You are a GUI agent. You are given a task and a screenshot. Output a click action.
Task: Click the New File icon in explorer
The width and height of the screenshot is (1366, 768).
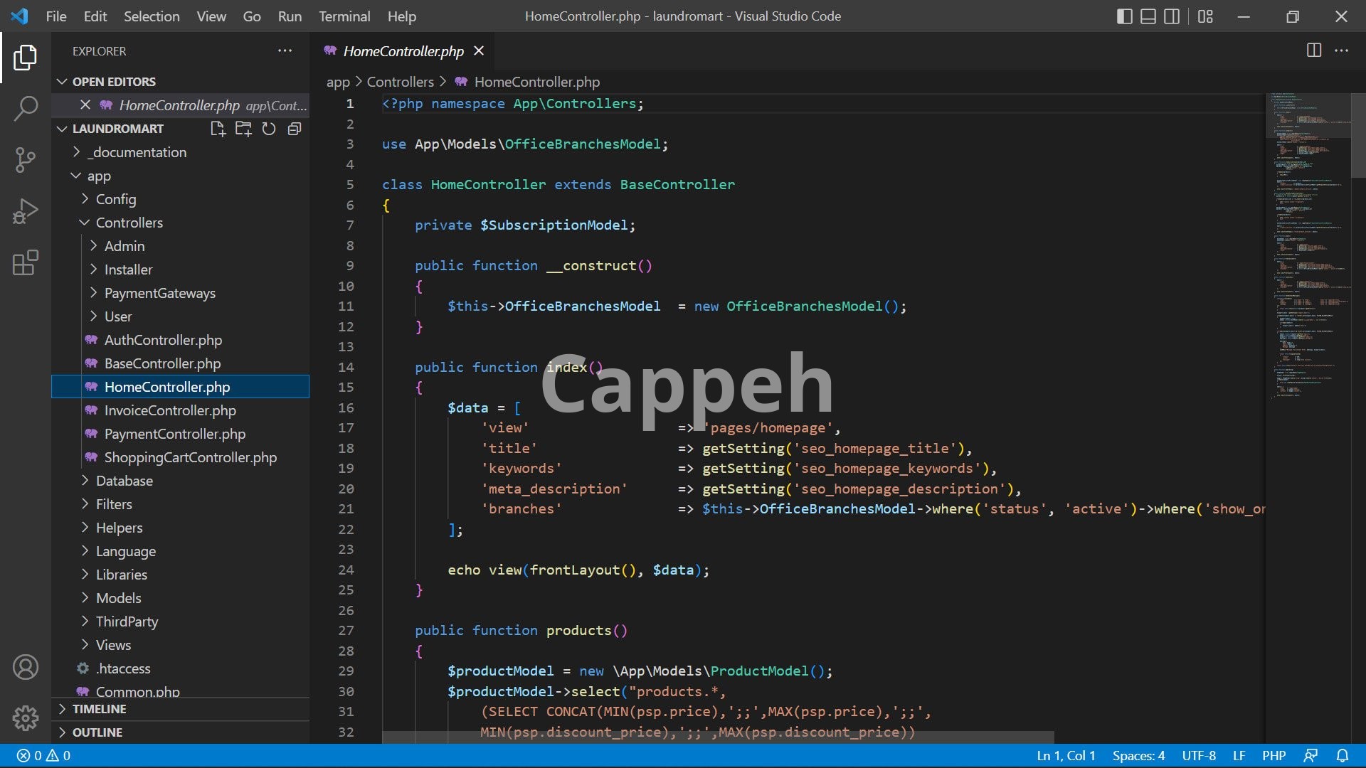(218, 129)
